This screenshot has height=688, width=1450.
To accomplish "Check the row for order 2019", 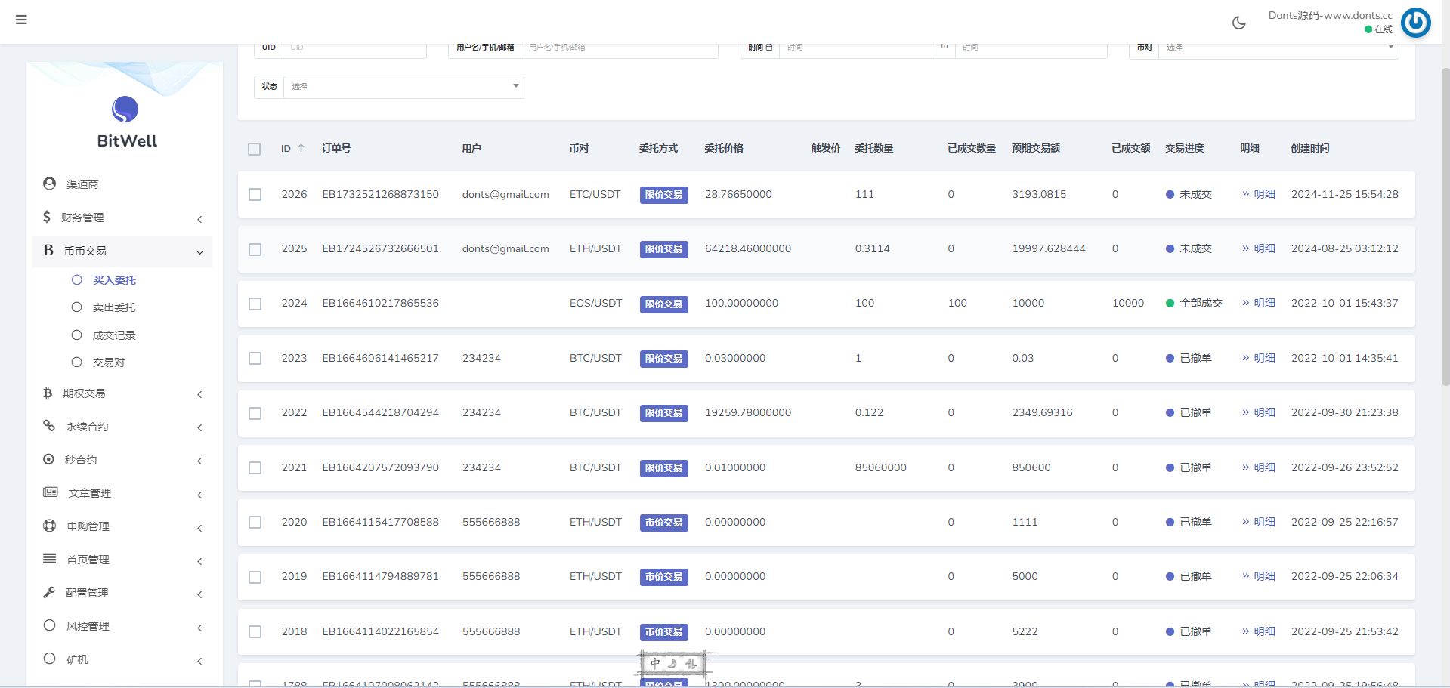I will pyautogui.click(x=255, y=577).
